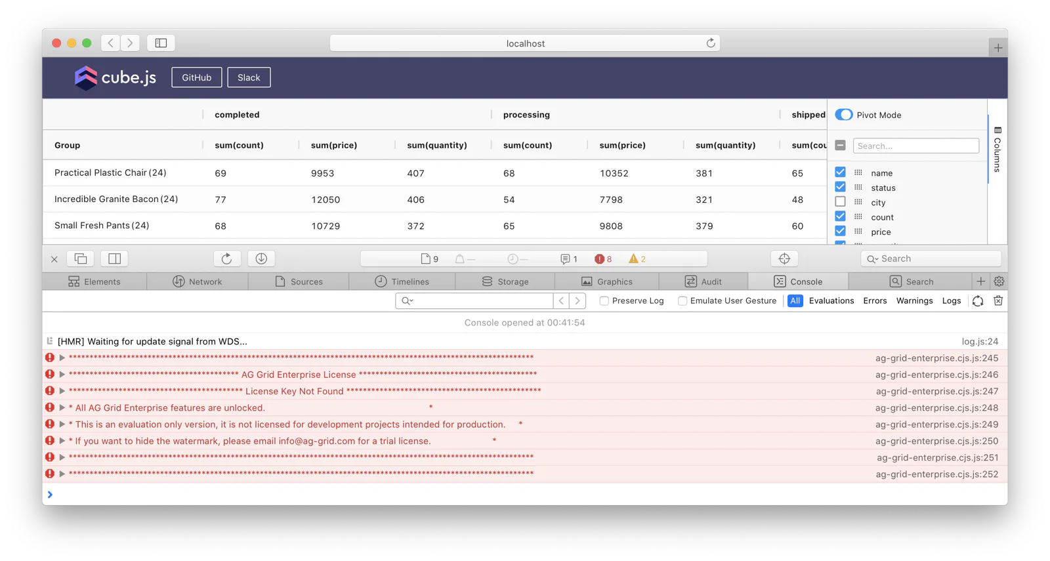The width and height of the screenshot is (1050, 561).
Task: Switch to the Sources tab
Action: (299, 281)
